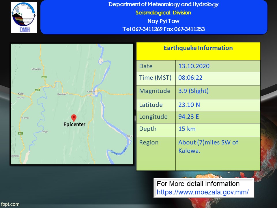This screenshot has height=208, width=277.
Task: Select the red epicenter pin on the map
Action: pos(74,118)
